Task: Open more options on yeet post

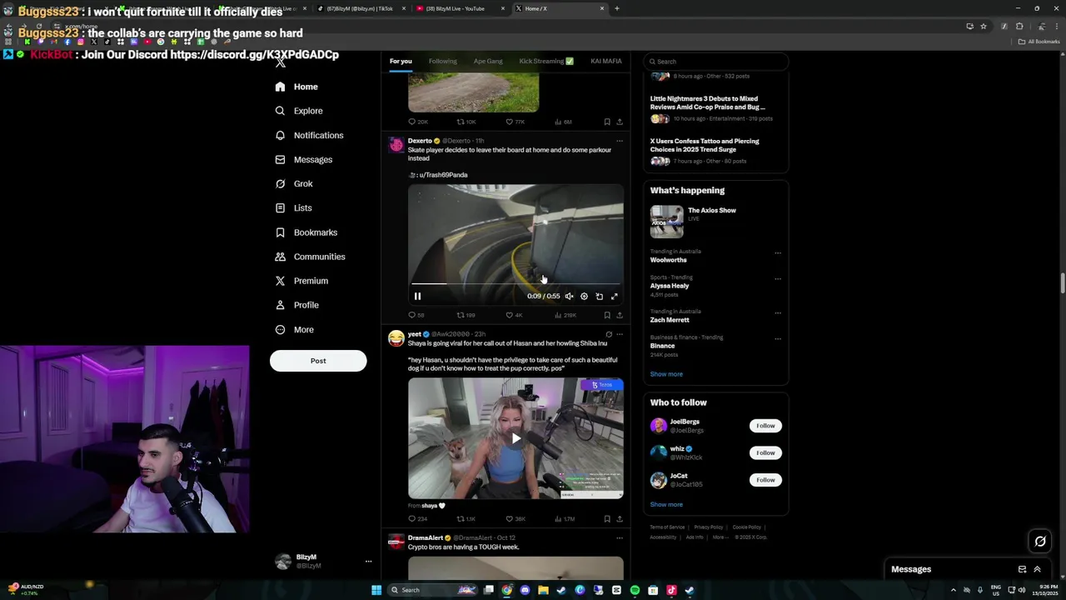Action: (619, 334)
